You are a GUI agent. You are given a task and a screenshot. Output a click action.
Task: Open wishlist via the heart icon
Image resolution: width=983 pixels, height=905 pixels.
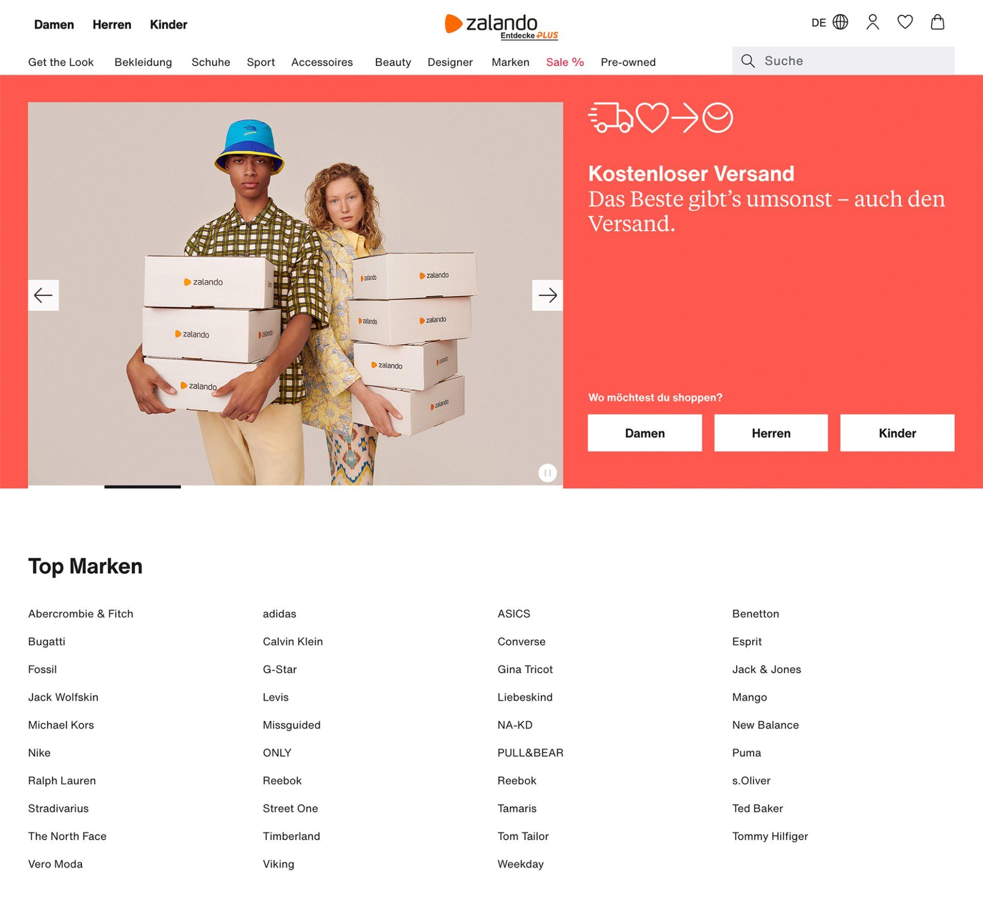coord(905,23)
